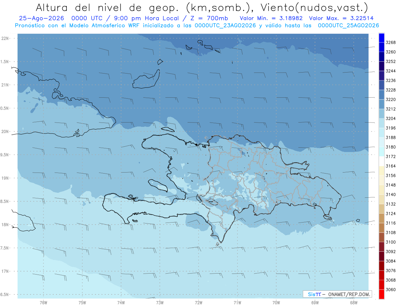This screenshot has height=307, width=397.
Task: Click the legend value 3172
Action: pos(391,156)
